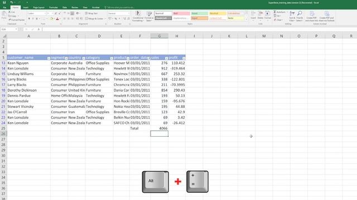Image resolution: width=357 pixels, height=200 pixels.
Task: Click the red Font Color letter A
Action: 57,18
